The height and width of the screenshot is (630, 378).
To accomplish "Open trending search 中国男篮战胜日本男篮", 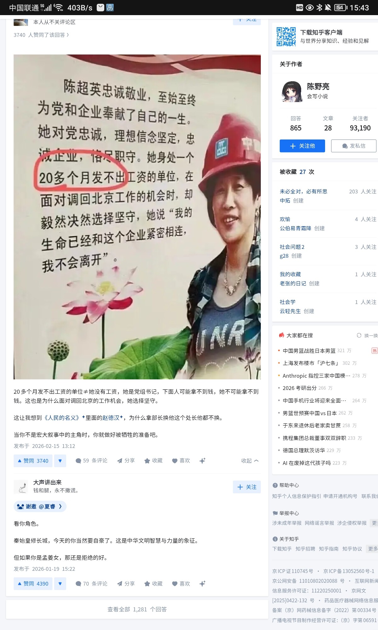I will point(309,351).
